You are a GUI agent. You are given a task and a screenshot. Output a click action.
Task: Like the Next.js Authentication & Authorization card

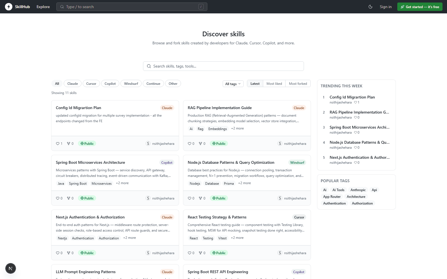point(58,253)
